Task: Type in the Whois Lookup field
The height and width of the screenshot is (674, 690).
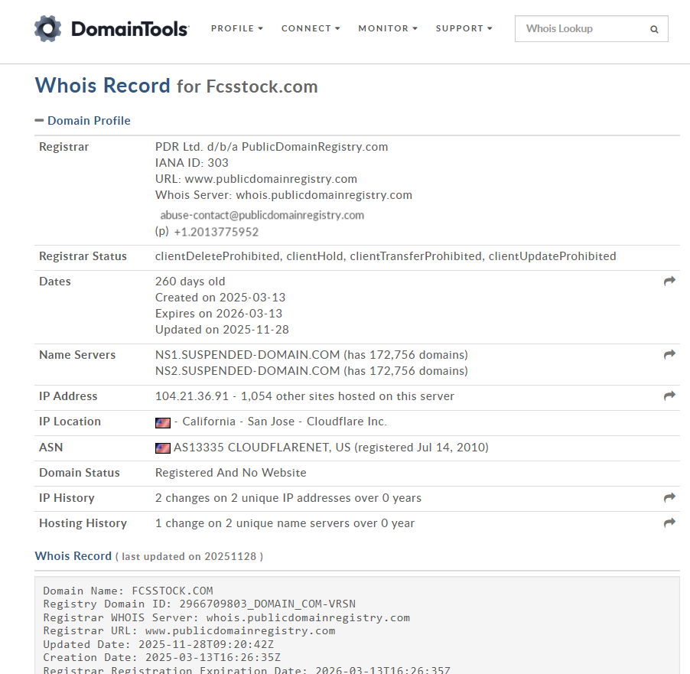Action: [581, 29]
